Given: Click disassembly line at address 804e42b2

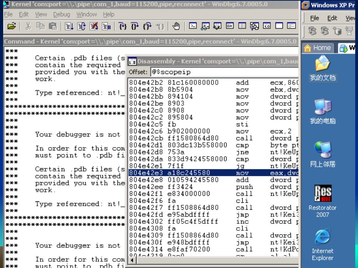Looking at the screenshot, I should [214, 82].
